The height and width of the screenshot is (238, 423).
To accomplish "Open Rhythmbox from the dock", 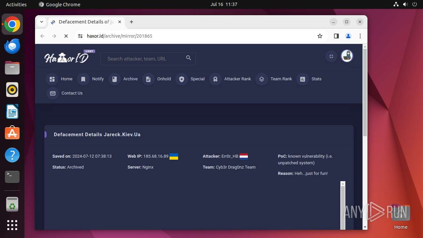I will coord(12,90).
